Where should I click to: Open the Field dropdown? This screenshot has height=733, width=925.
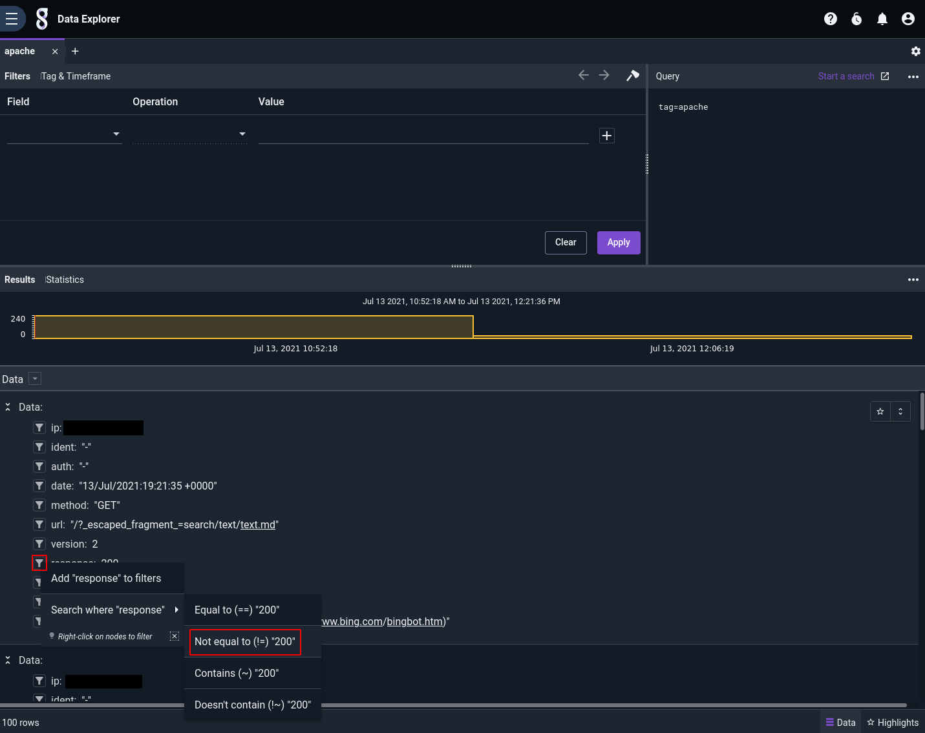[65, 134]
